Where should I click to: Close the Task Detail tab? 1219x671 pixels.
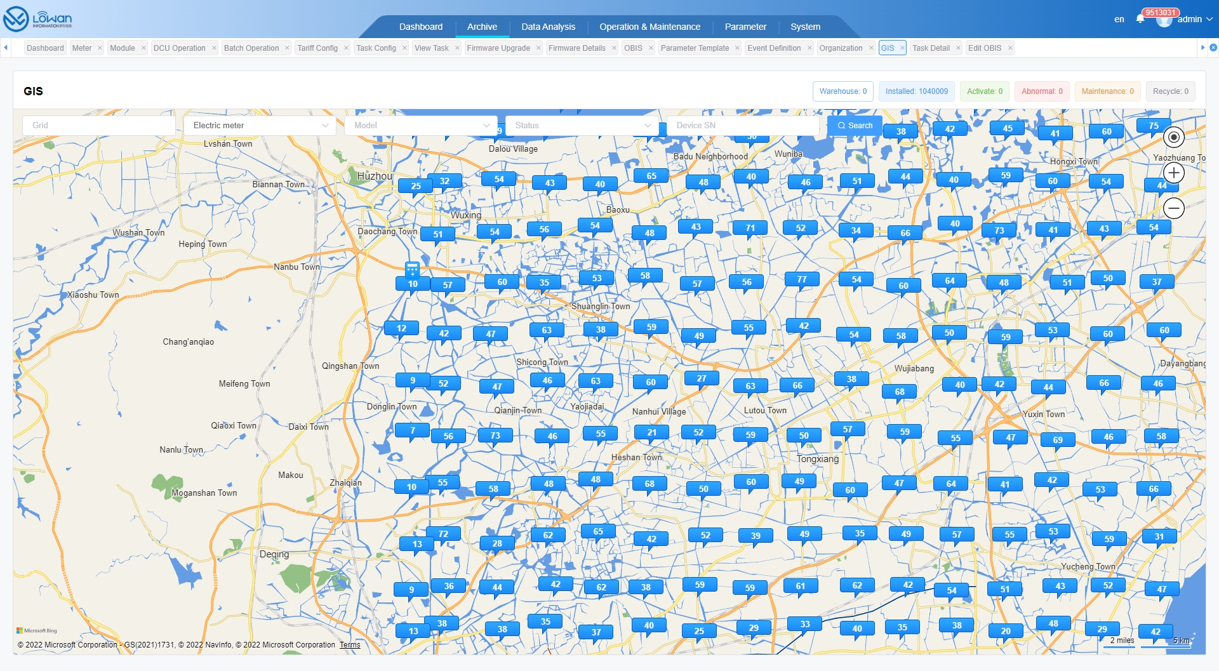click(x=958, y=48)
